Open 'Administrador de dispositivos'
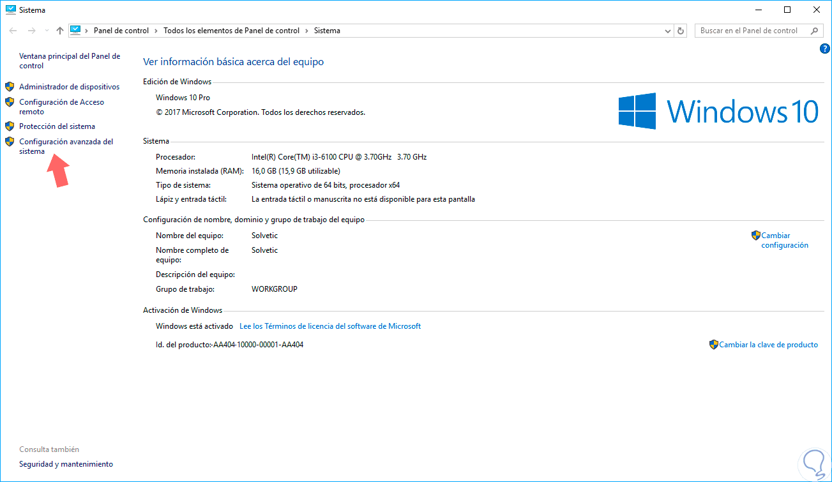The width and height of the screenshot is (832, 482). [69, 87]
